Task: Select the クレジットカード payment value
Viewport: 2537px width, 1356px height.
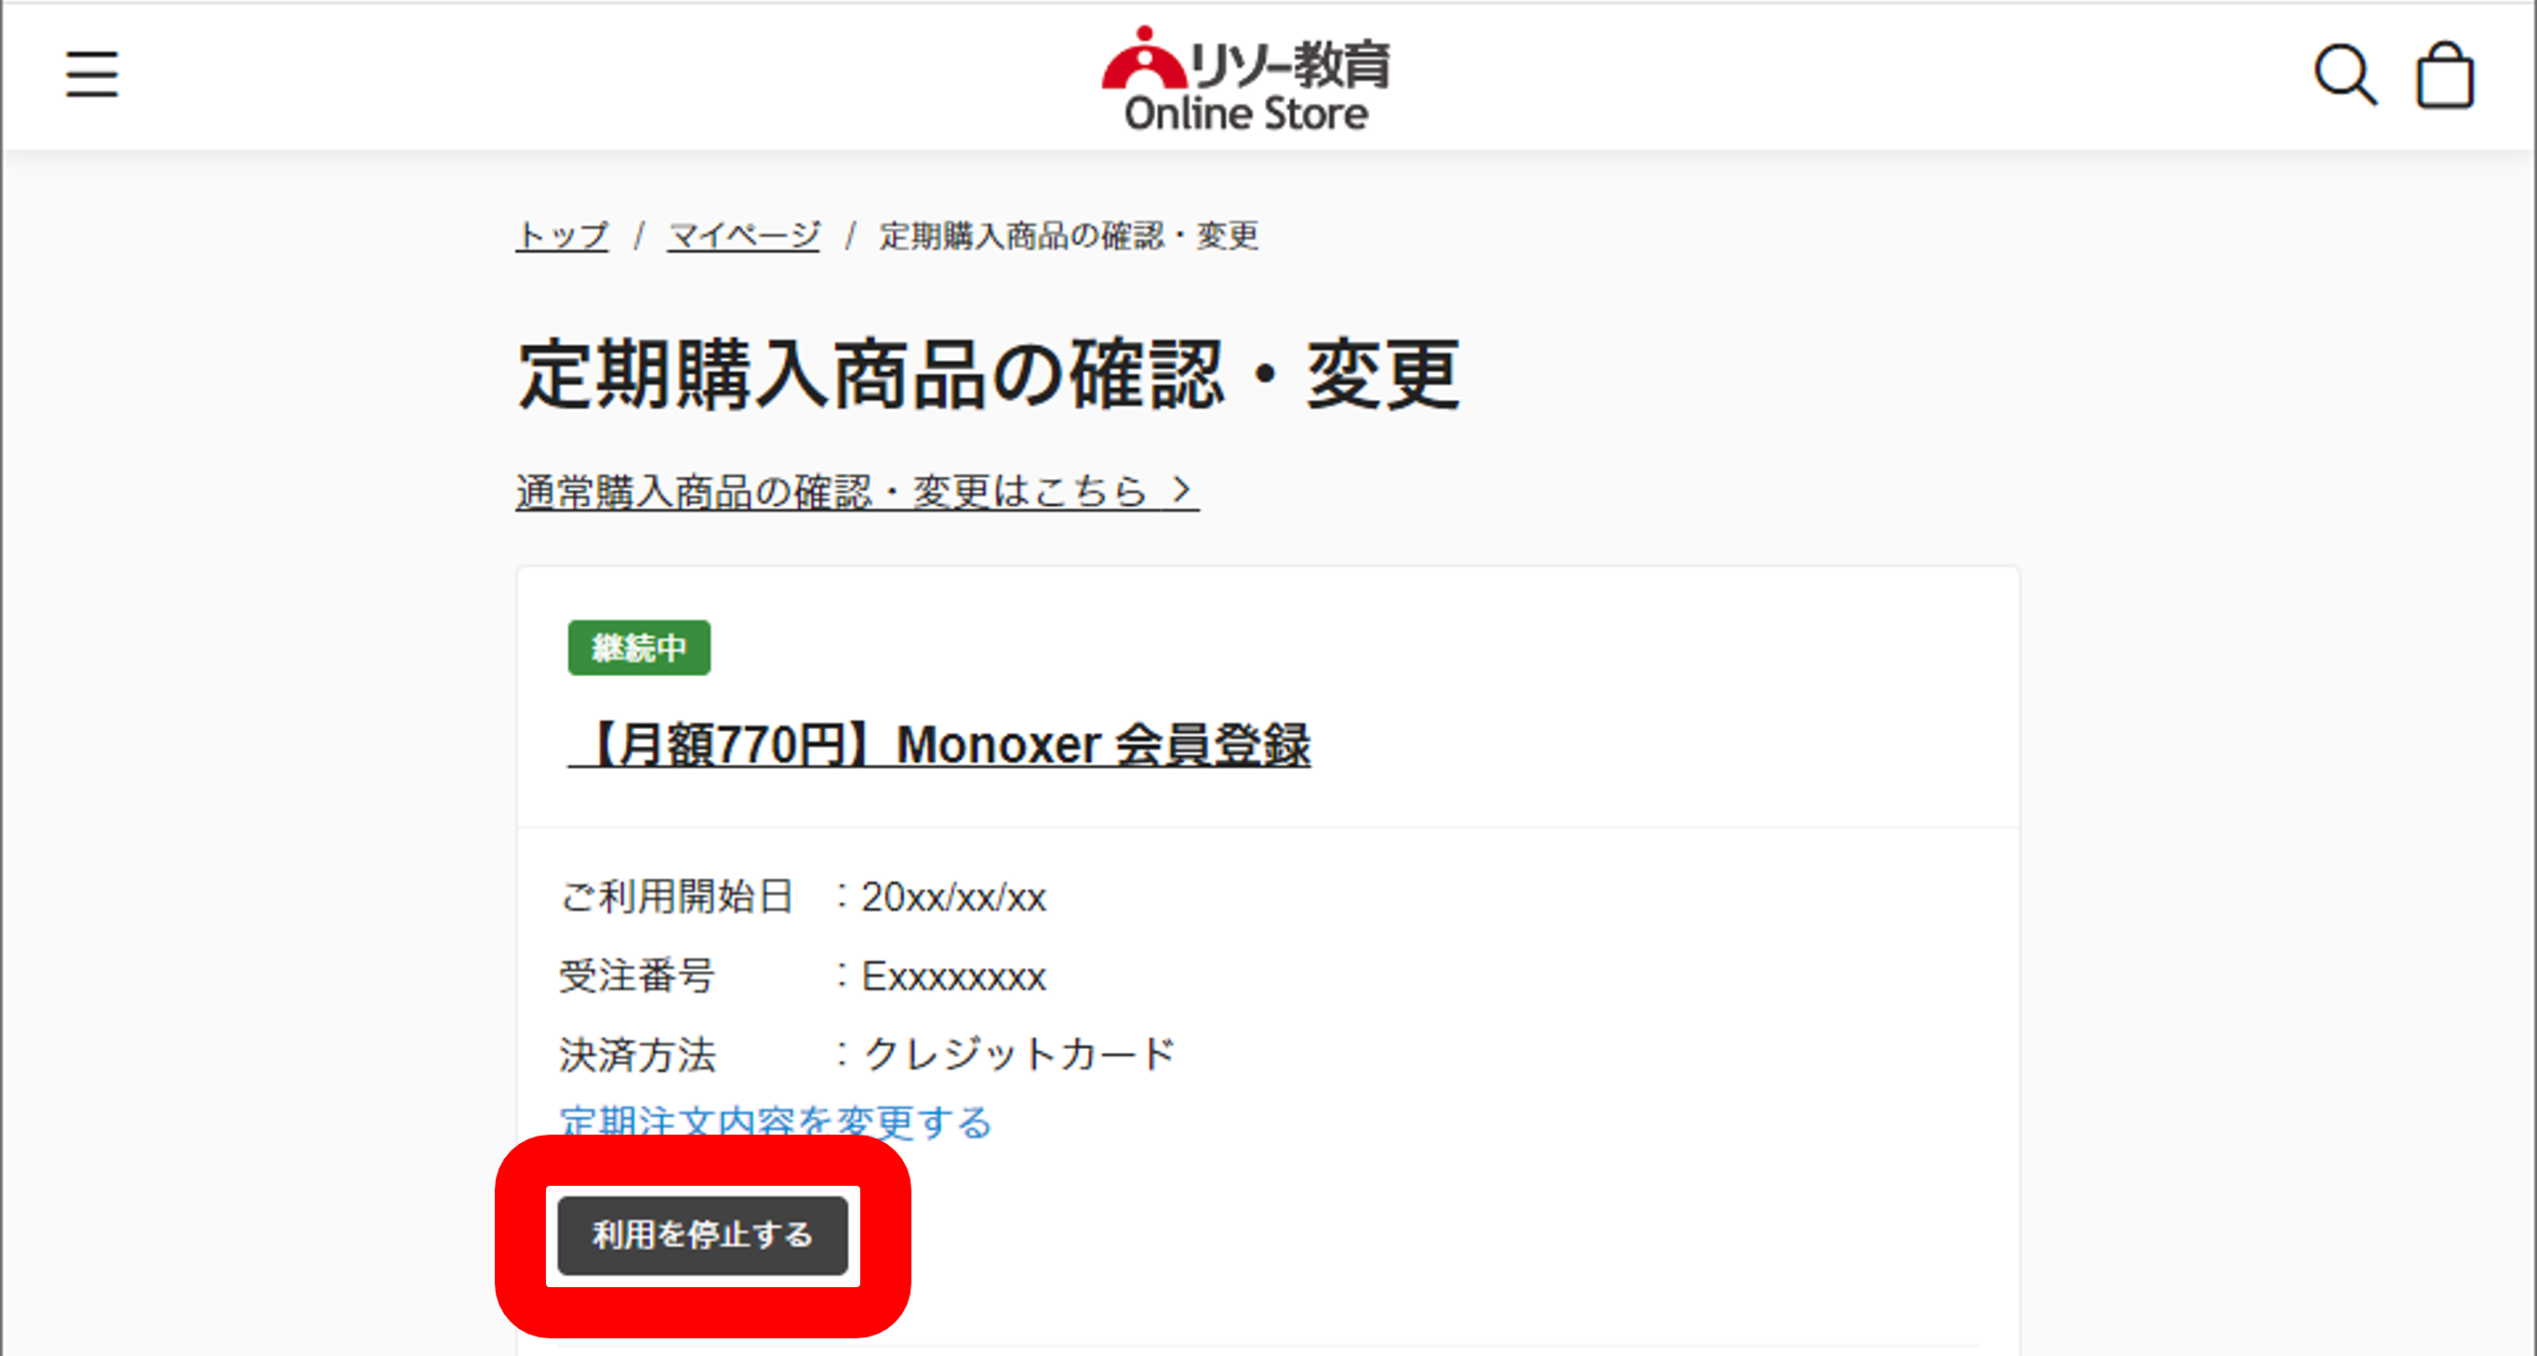Action: pos(1018,1054)
